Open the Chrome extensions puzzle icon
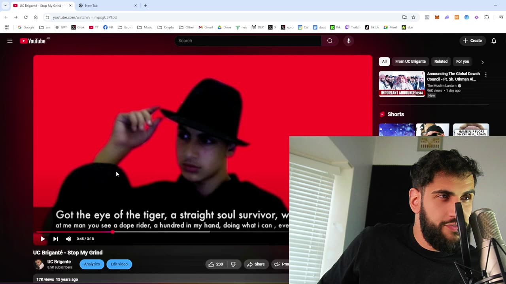 point(487,17)
